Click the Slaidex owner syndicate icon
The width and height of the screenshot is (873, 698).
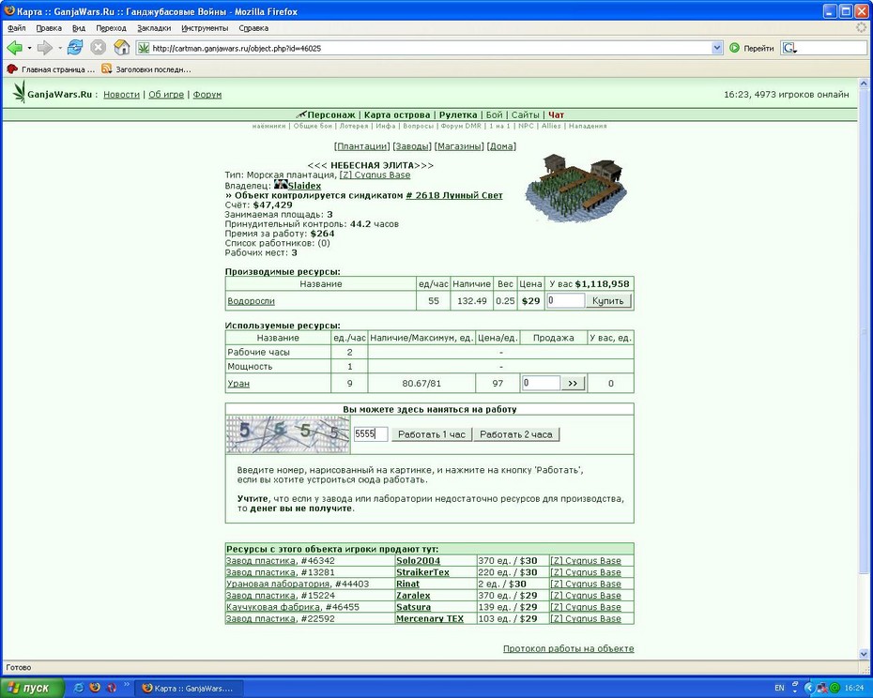tap(281, 185)
